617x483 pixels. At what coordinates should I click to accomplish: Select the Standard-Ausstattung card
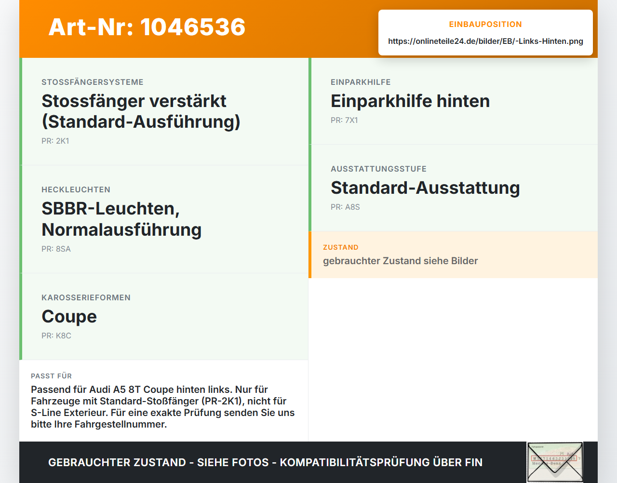point(453,188)
